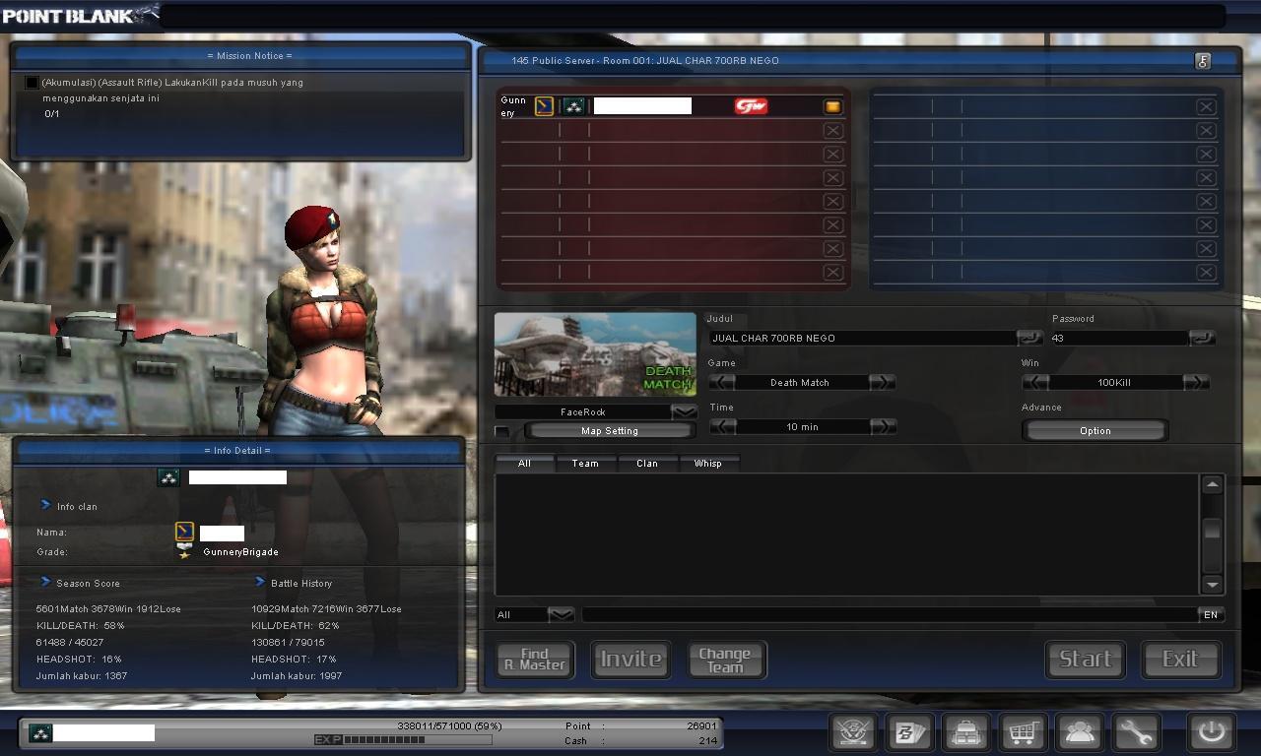Decrease Win condition with left arrow

click(x=1035, y=382)
